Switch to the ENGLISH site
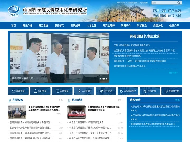 (x=121, y=3)
